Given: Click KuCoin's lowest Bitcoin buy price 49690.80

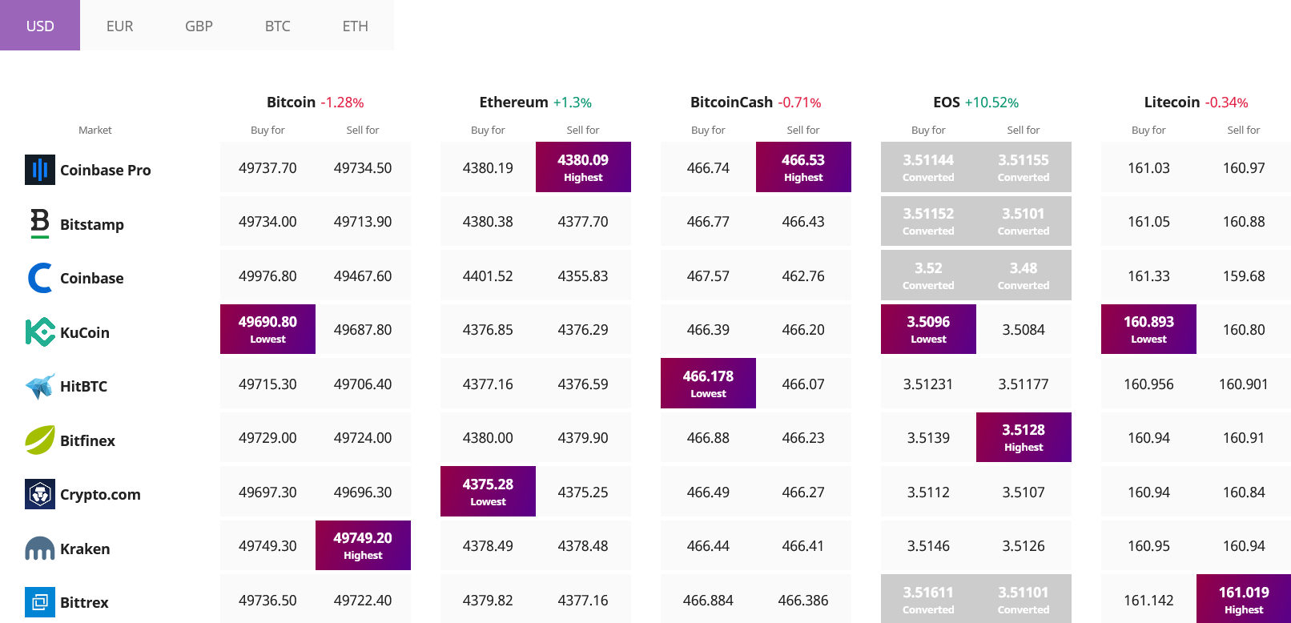Looking at the screenshot, I should tap(267, 329).
